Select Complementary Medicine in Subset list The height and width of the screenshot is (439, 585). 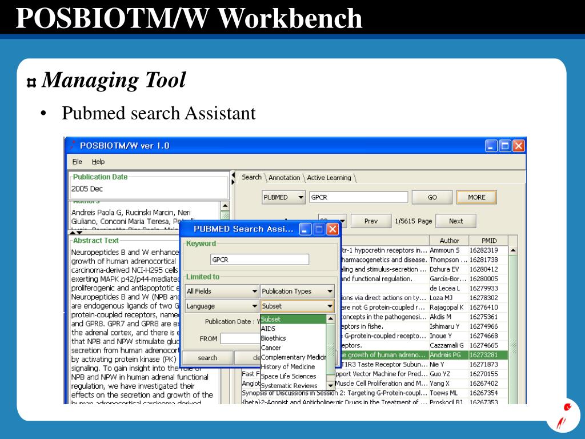293,357
